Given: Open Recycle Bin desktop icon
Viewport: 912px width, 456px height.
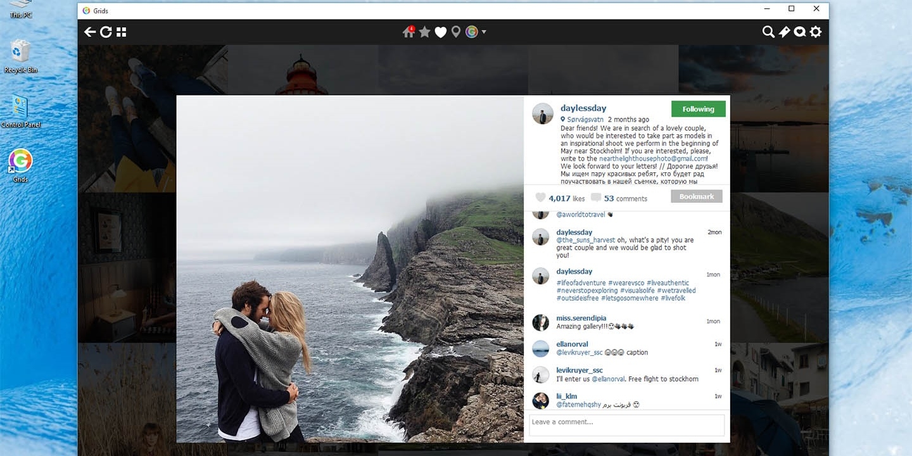Looking at the screenshot, I should pos(21,56).
